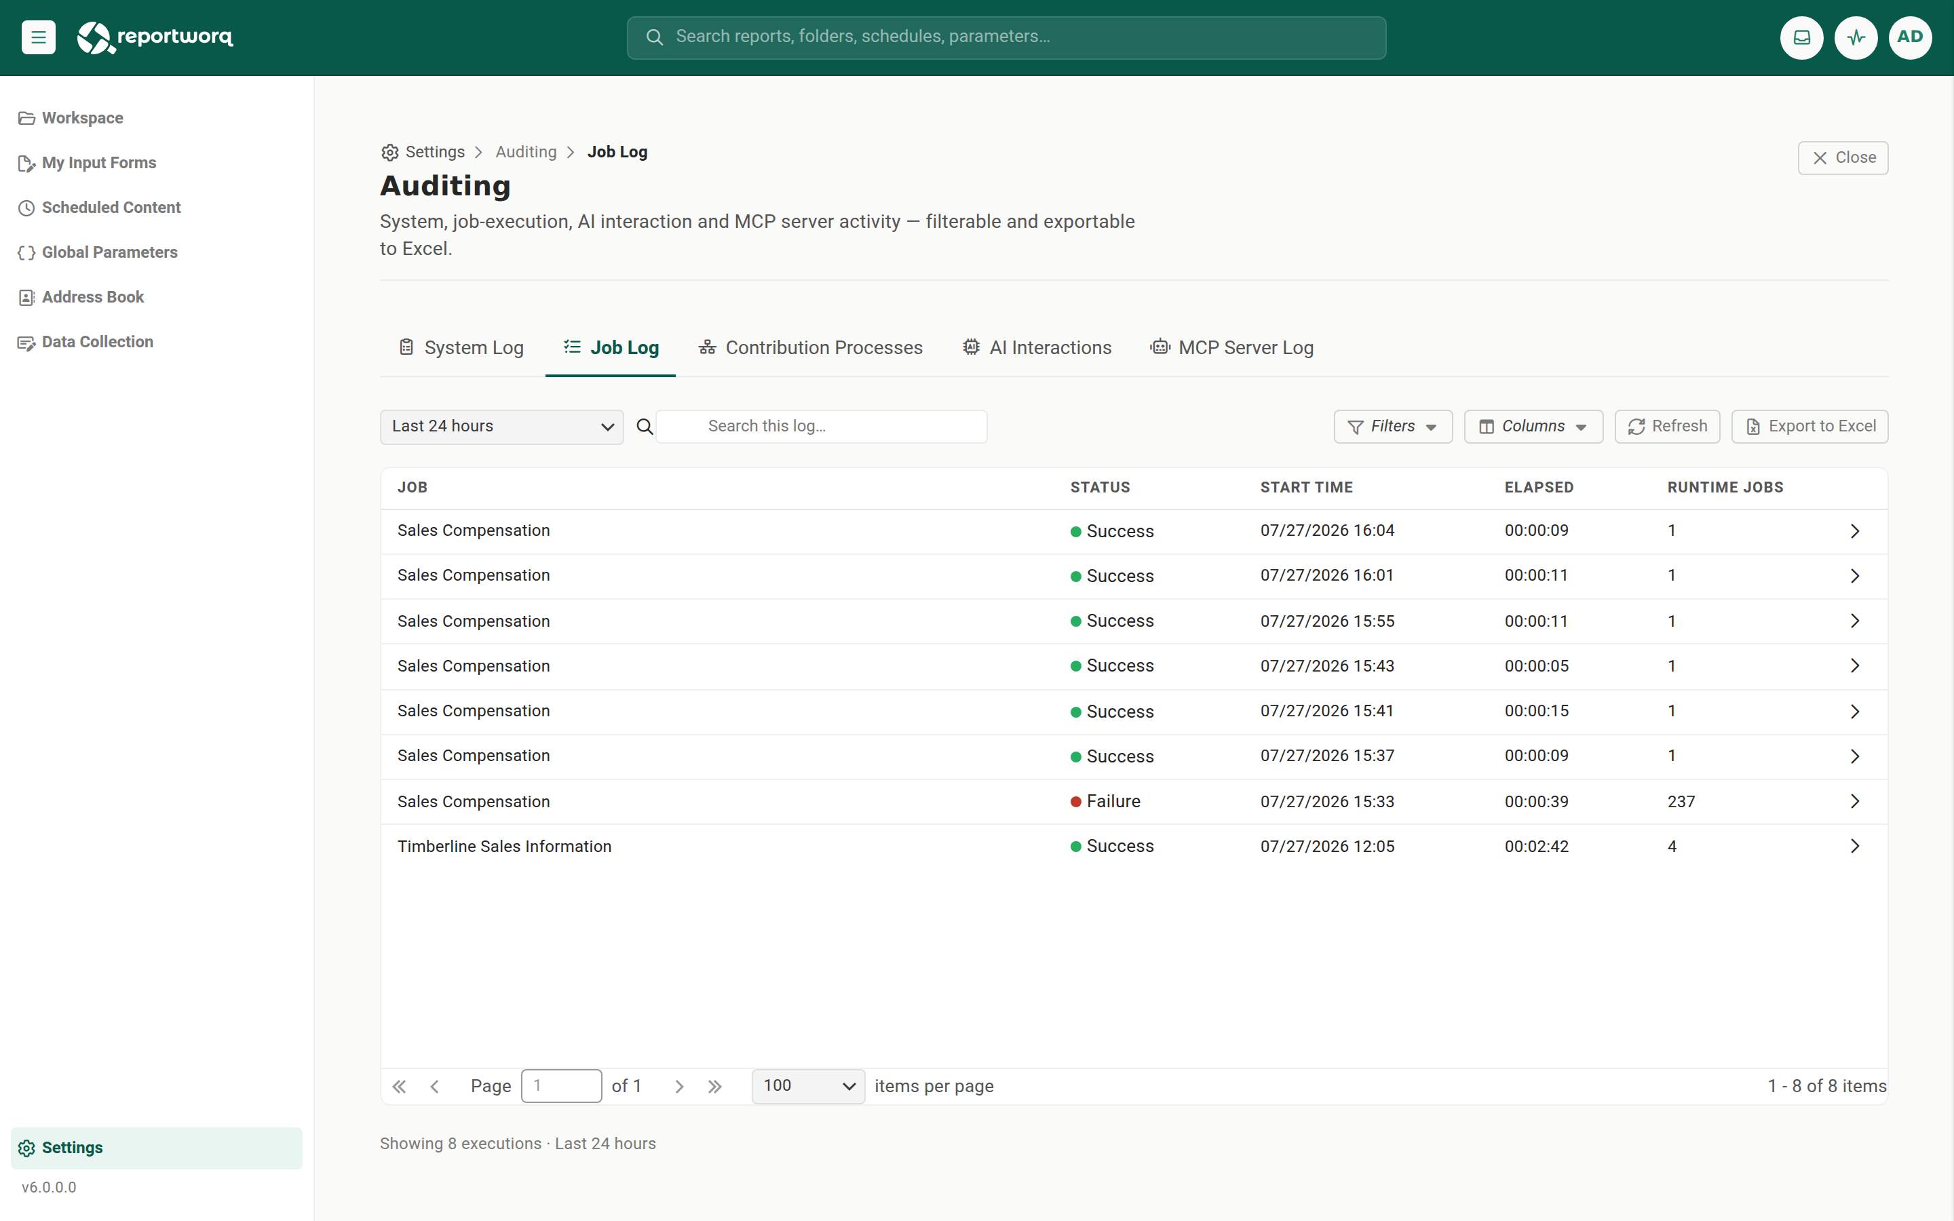The width and height of the screenshot is (1954, 1221).
Task: Open details arrow for failed 15:33 execution
Action: tap(1855, 801)
